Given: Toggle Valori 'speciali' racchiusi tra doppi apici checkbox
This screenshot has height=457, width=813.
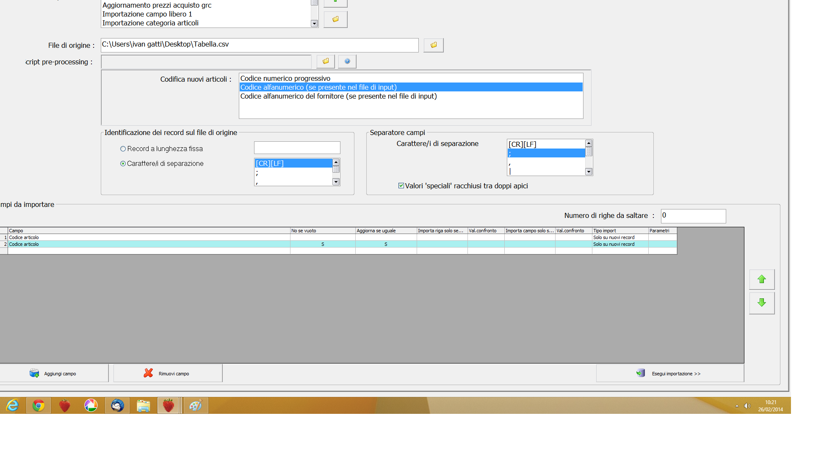Looking at the screenshot, I should point(401,186).
